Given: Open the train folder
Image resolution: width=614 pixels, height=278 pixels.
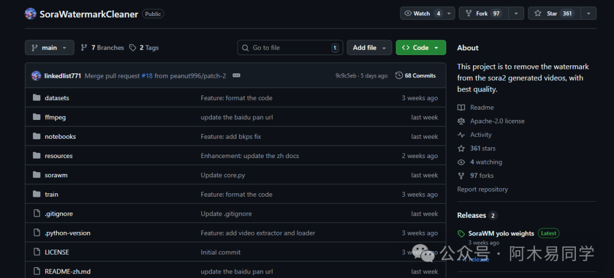Looking at the screenshot, I should [x=52, y=194].
